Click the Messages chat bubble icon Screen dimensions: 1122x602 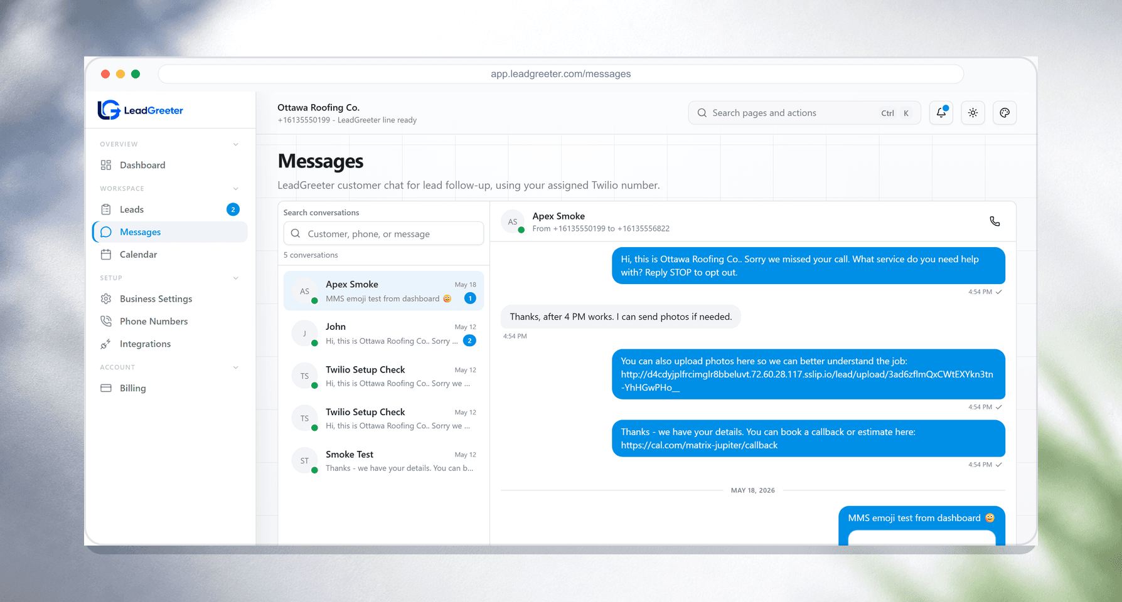coord(106,232)
